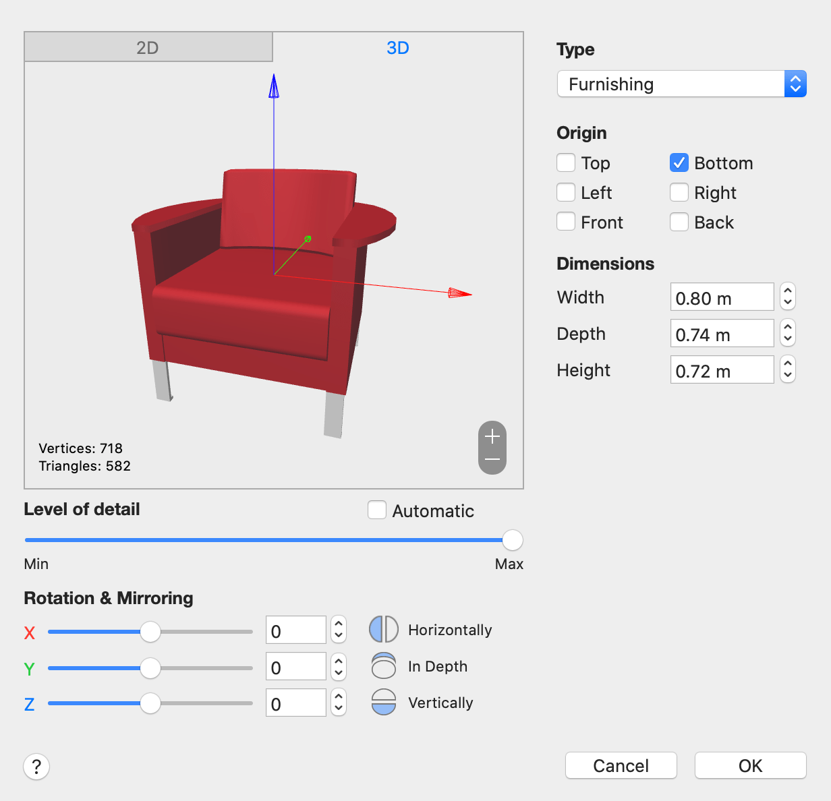Viewport: 831px width, 801px height.
Task: Click the Cancel button
Action: (621, 766)
